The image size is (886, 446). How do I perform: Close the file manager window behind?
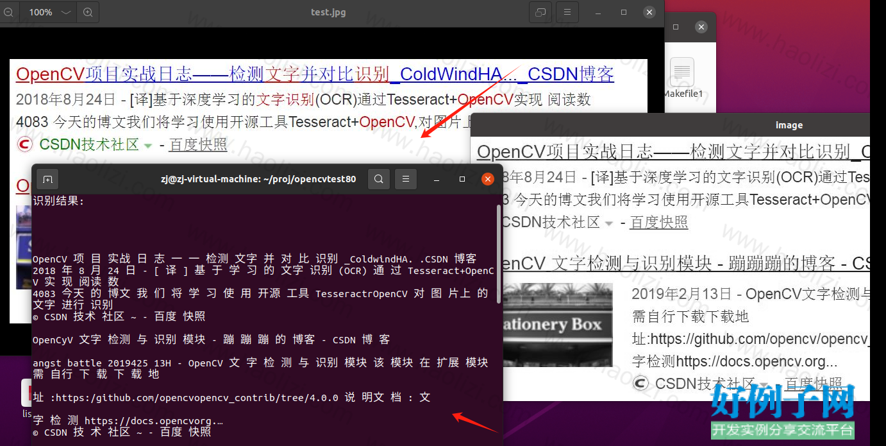coord(701,27)
